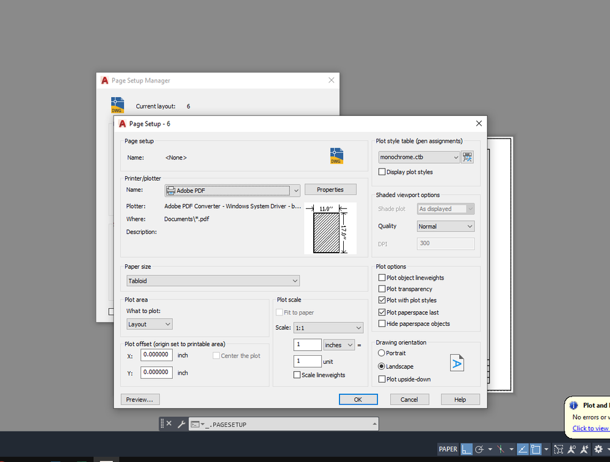Image resolution: width=610 pixels, height=462 pixels.
Task: Open the plot style table editor icon
Action: (467, 157)
